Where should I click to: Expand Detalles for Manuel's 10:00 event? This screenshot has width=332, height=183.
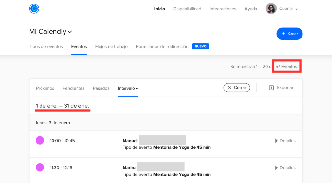285,141
